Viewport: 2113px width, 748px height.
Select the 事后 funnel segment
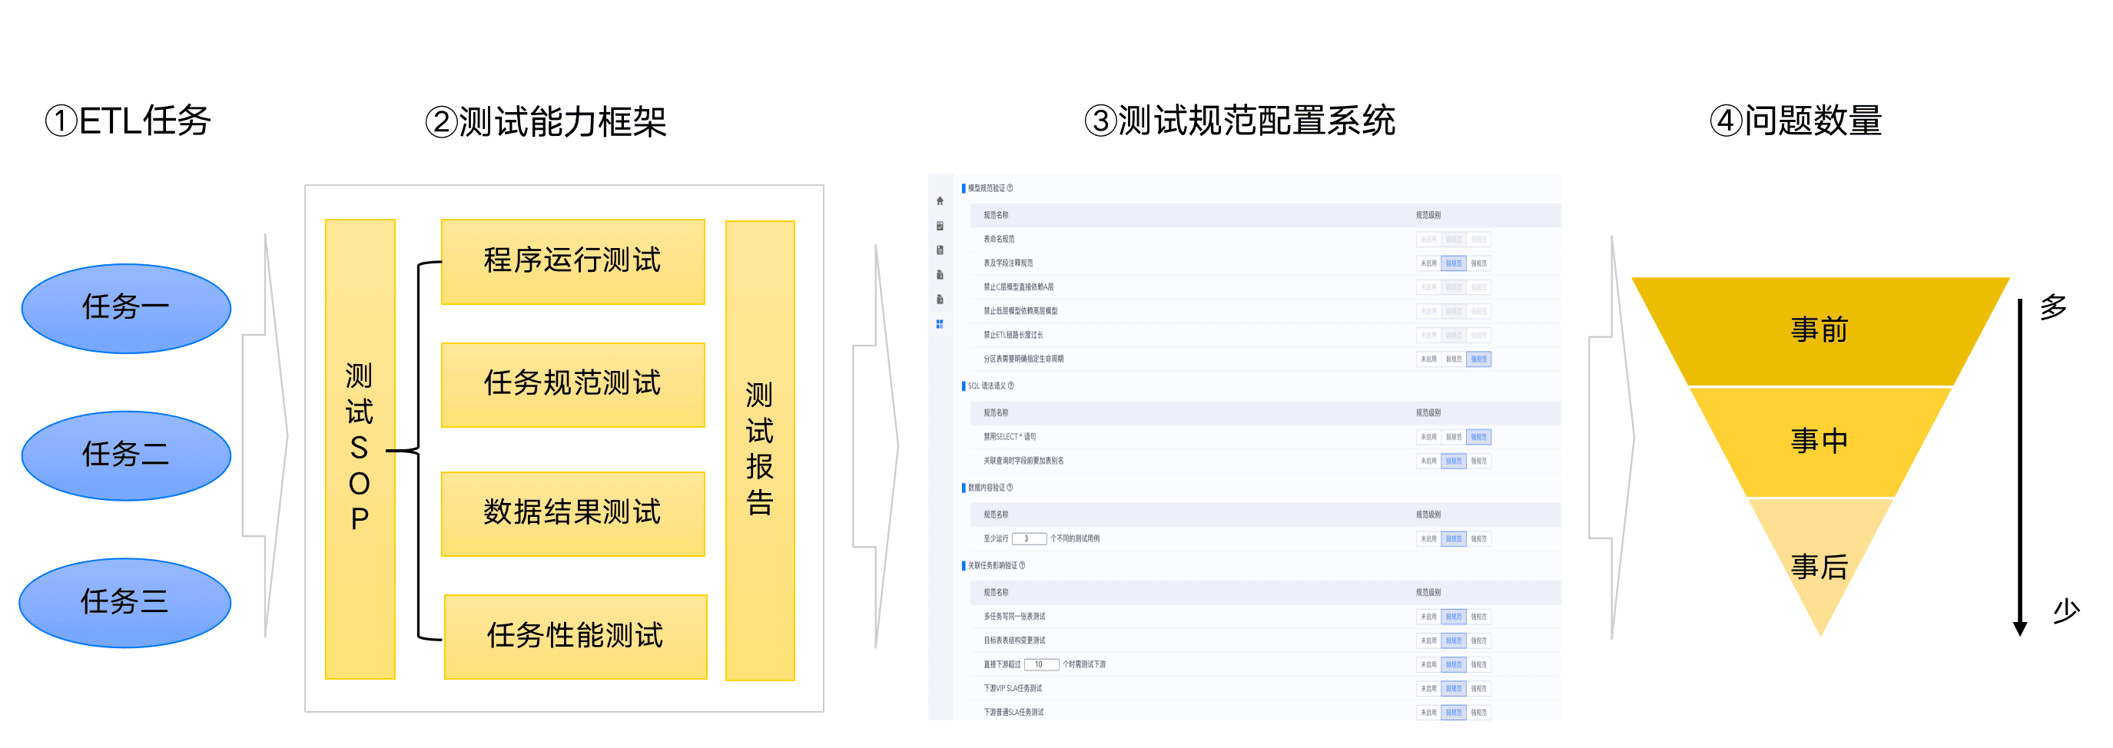(1819, 566)
